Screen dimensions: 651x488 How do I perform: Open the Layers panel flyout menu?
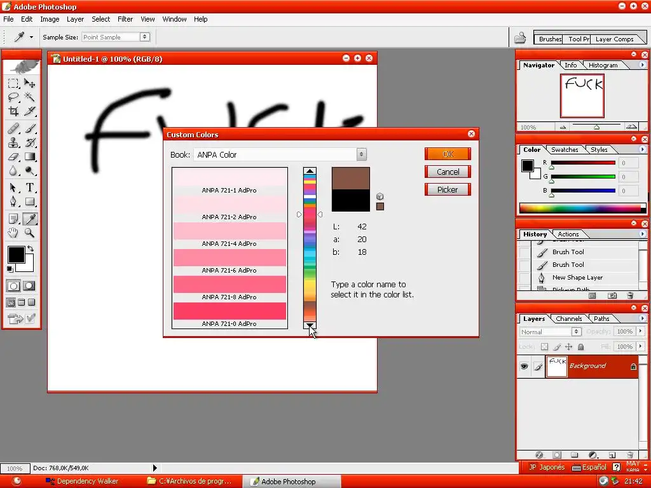click(x=642, y=318)
